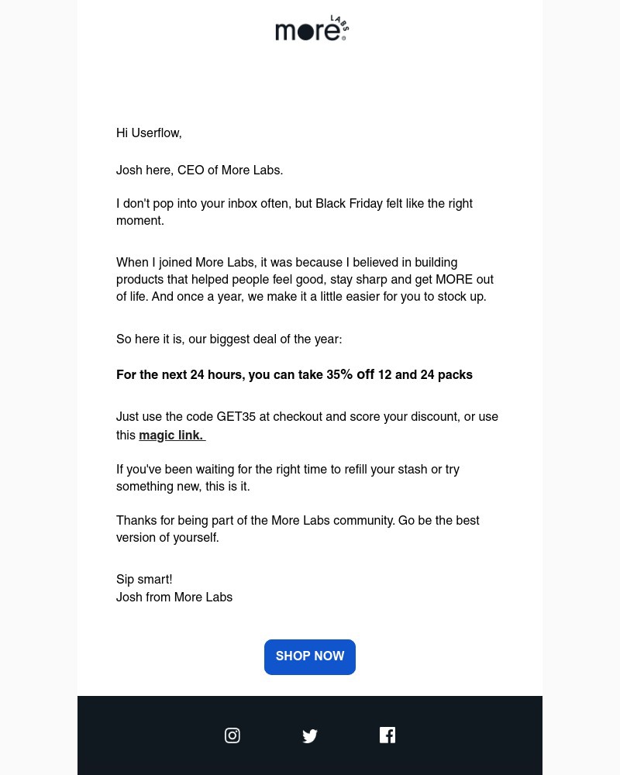The width and height of the screenshot is (620, 775).
Task: Click the 'Thanks for being part' paragraph
Action: point(298,529)
